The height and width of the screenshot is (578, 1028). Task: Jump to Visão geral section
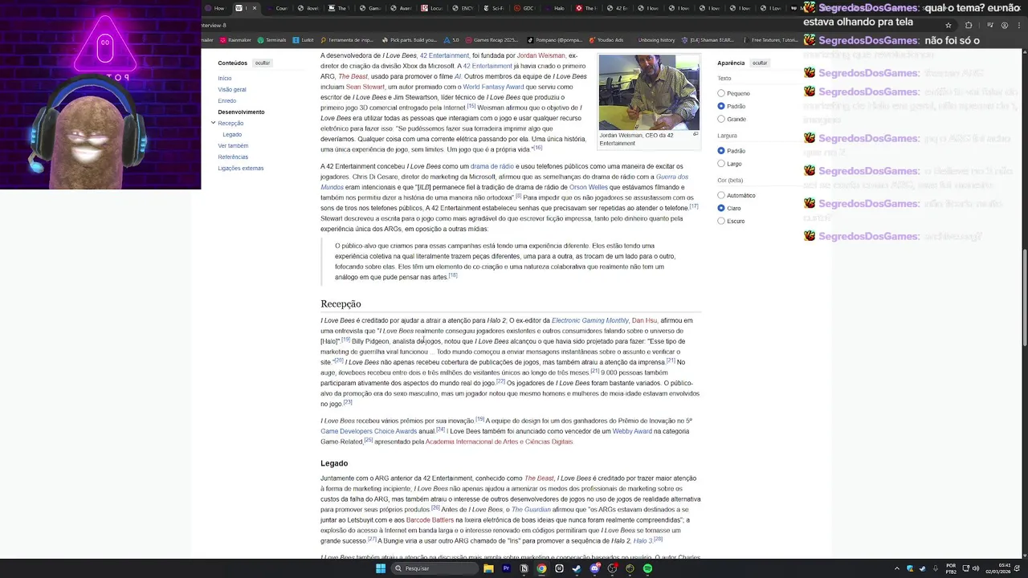232,90
